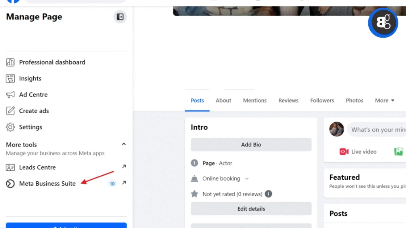Image resolution: width=406 pixels, height=228 pixels.
Task: Switch to the About tab
Action: 223,101
